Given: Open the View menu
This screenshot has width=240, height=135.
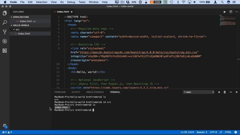Looking at the screenshot, I should [x=54, y=2].
